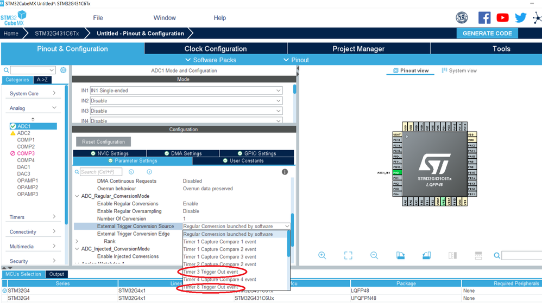Expand Multimedia category

(x=33, y=247)
